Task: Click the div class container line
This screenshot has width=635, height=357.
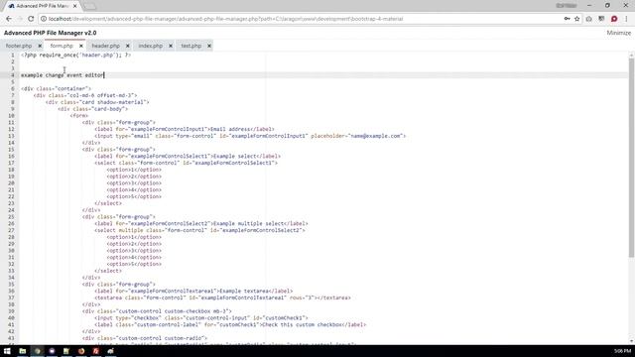Action: point(57,88)
